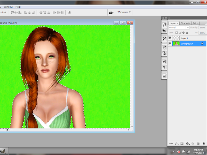Create a new layer group
The image size is (207, 155).
[x=192, y=143]
